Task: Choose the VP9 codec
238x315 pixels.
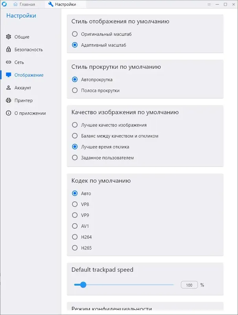Action: pos(74,215)
